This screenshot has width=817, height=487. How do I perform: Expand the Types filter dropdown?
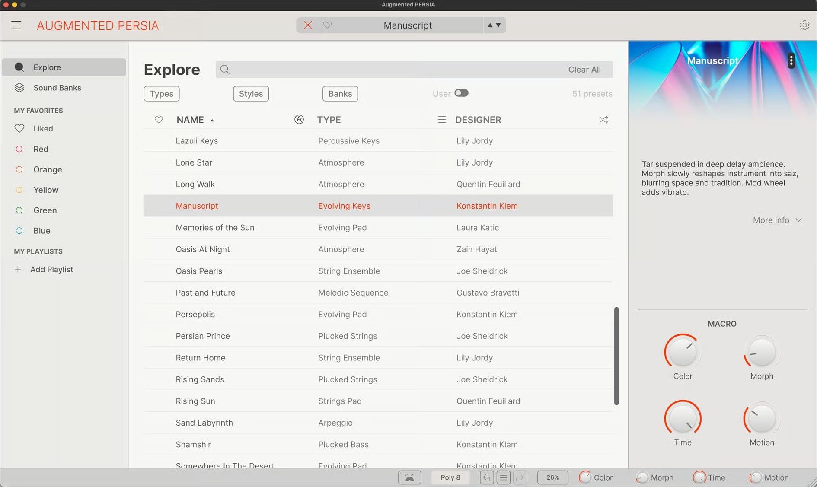coord(161,94)
